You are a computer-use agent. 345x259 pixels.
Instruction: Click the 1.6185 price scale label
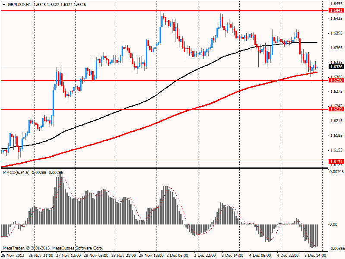click(x=337, y=136)
